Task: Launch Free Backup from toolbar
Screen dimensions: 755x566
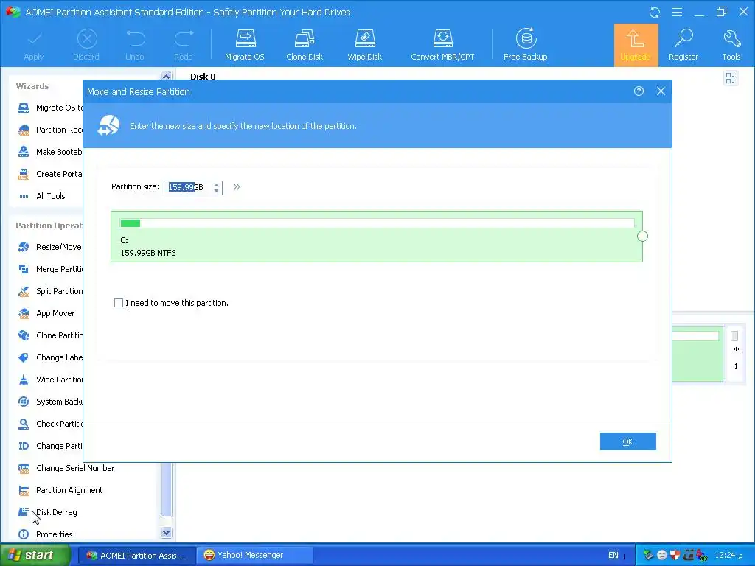Action: pos(525,45)
